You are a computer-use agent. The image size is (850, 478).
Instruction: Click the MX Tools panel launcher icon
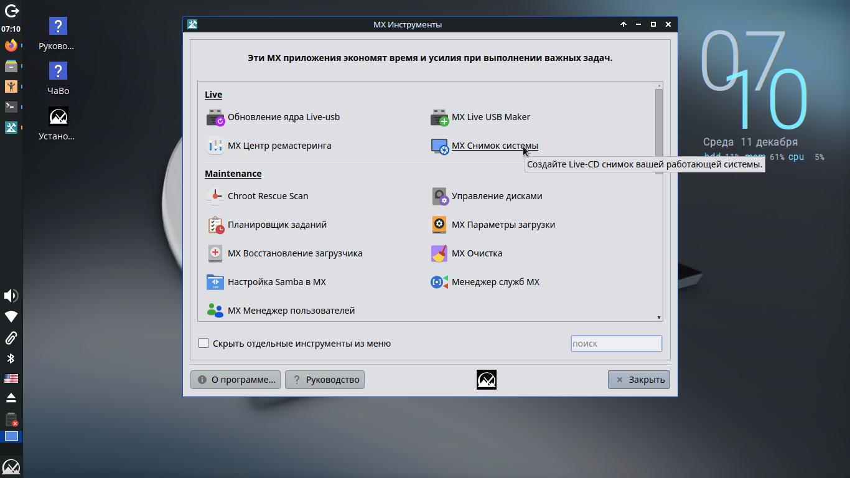point(11,127)
